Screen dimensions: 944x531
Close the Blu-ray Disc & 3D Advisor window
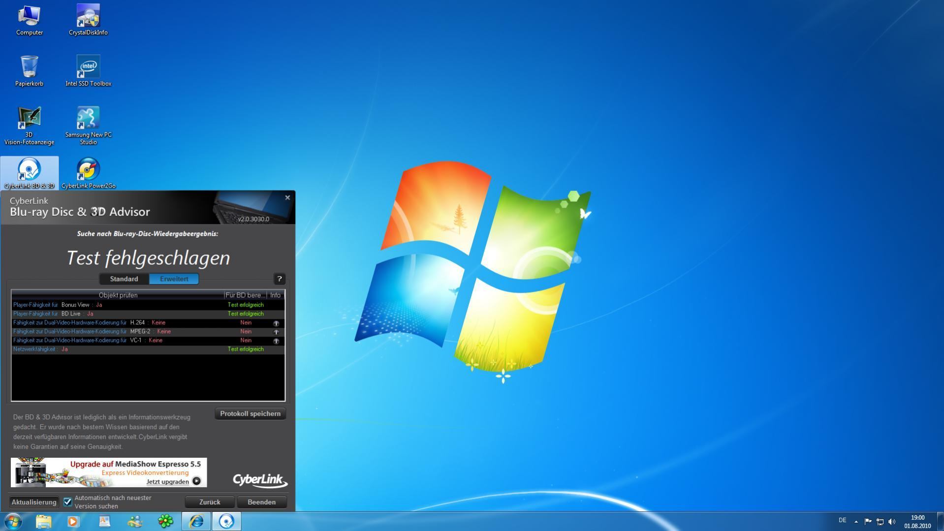[x=287, y=198]
